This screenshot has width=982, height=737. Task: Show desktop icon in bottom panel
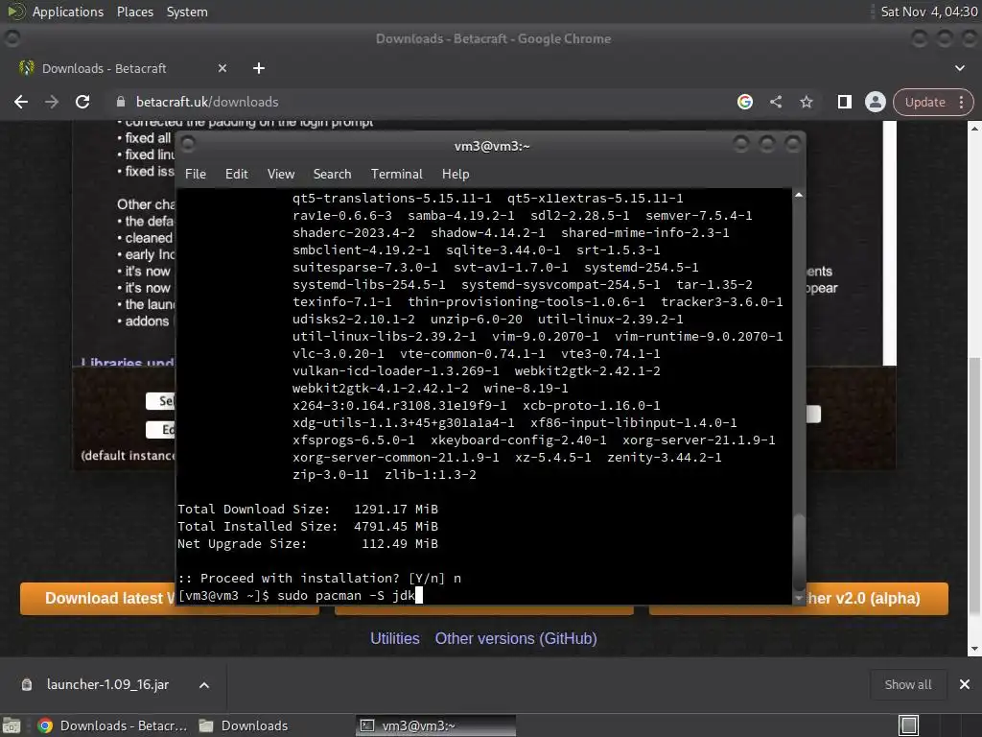click(12, 725)
